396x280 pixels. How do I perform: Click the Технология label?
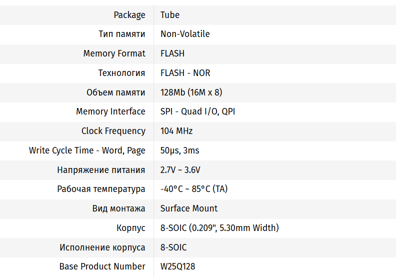(121, 73)
